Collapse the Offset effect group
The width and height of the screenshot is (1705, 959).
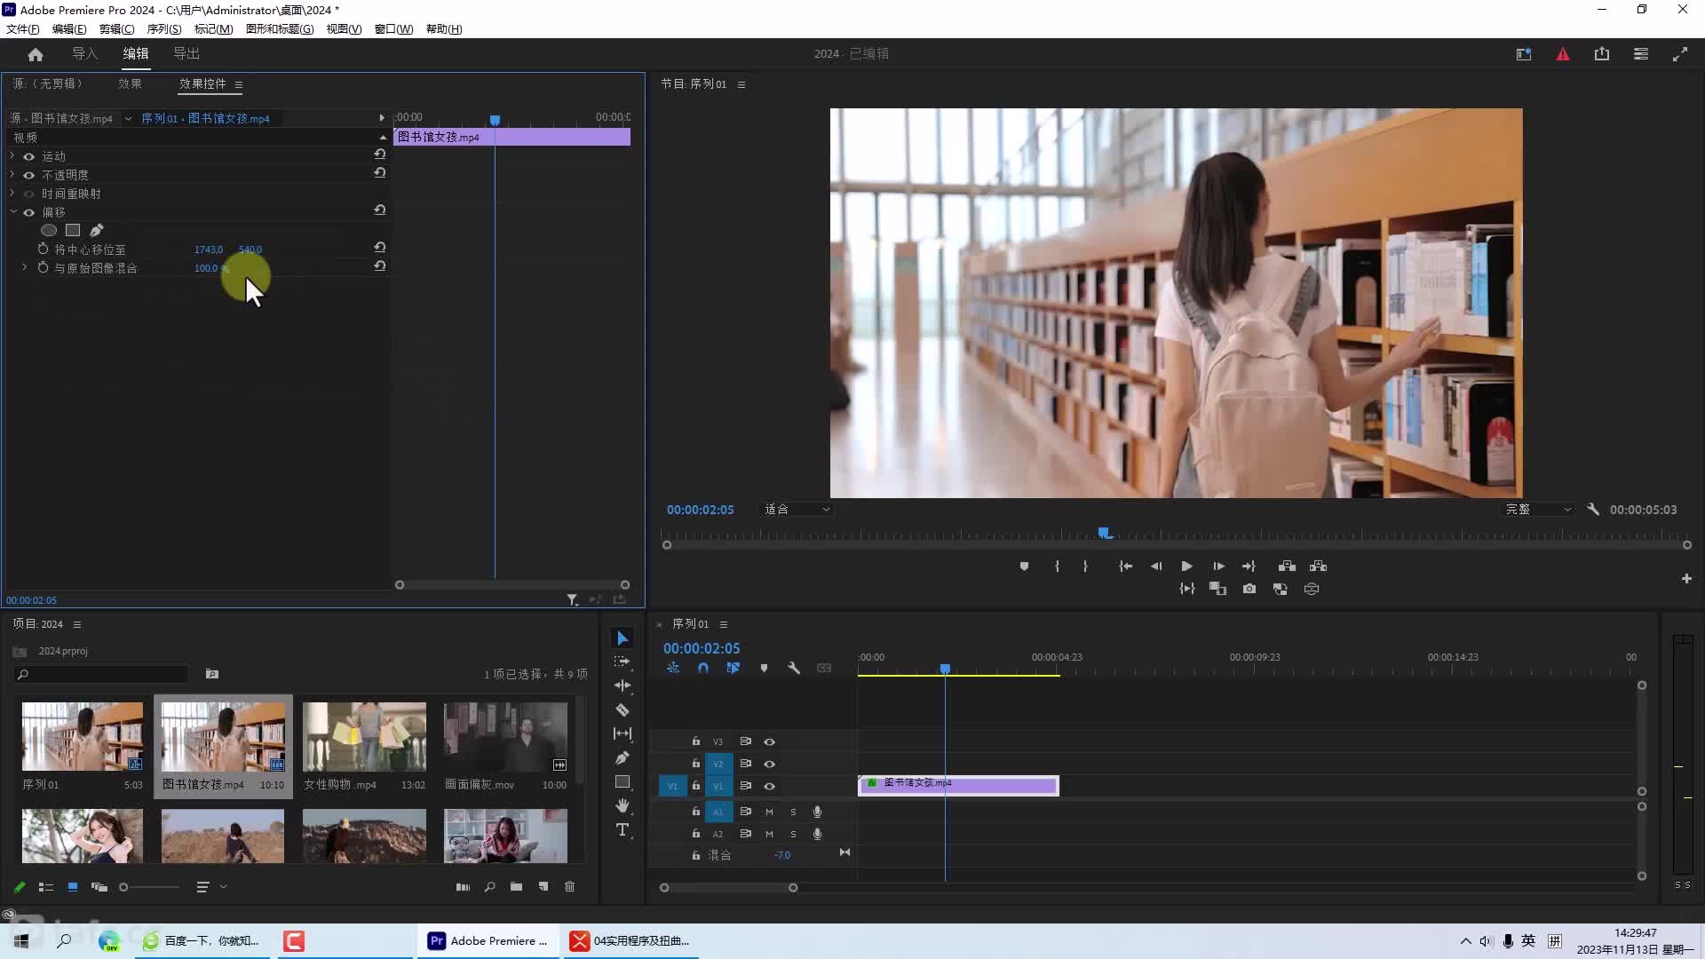tap(12, 212)
